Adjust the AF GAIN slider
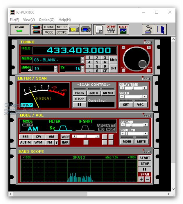 pos(134,125)
